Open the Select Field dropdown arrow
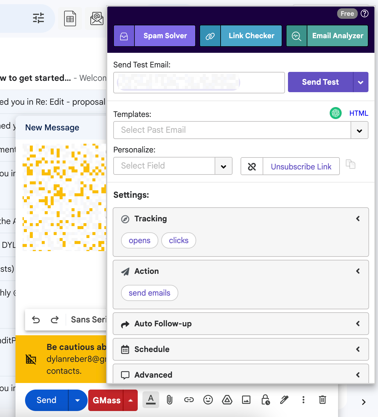 coord(224,166)
